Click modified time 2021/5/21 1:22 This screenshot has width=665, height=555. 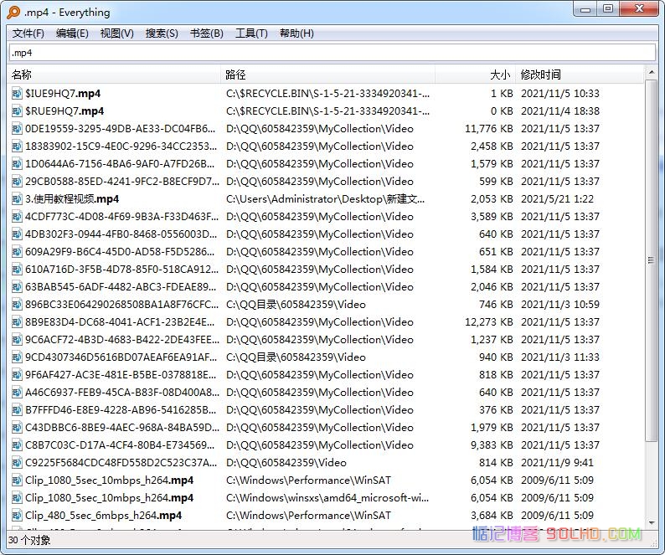tap(557, 199)
